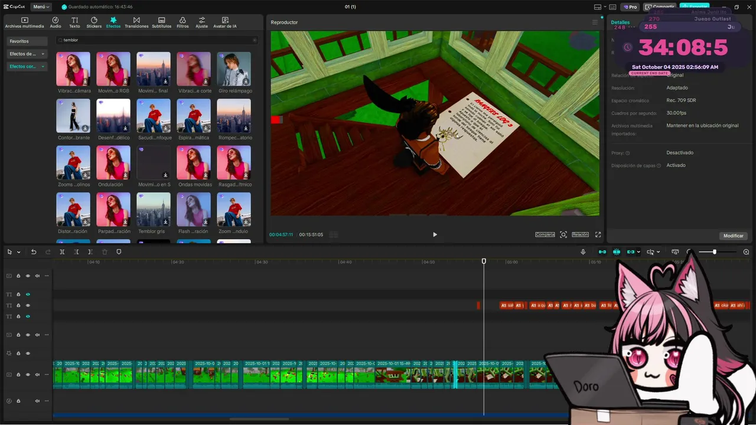Open the Filtros tab
Screen dimensions: 756x425
(x=183, y=22)
